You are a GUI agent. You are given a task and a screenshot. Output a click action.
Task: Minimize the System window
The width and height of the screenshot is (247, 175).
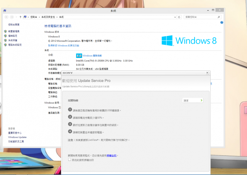(208, 10)
